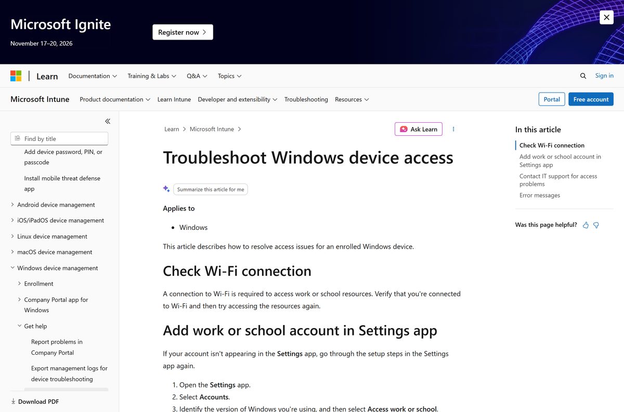Collapse the table of contents sidebar
Viewport: 624px width, 412px height.
pos(108,121)
